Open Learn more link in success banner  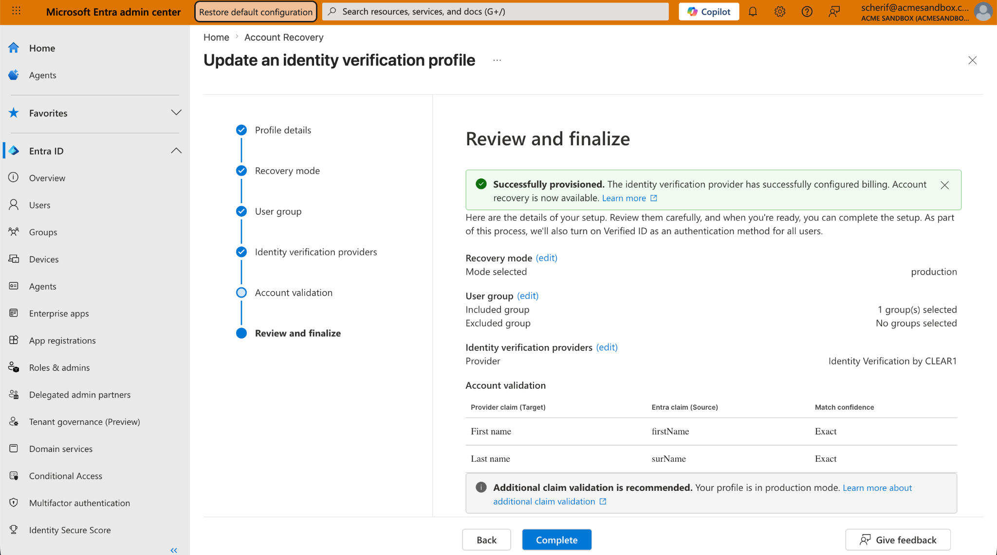coord(630,198)
